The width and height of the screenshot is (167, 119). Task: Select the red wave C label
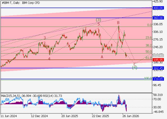[134, 64]
